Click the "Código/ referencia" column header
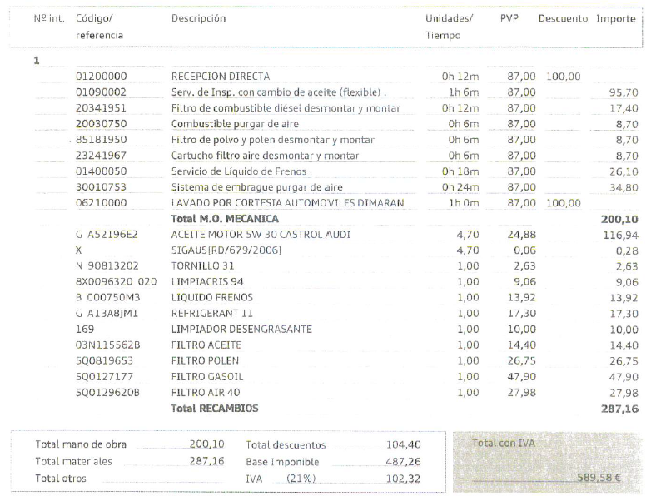The width and height of the screenshot is (666, 496). pyautogui.click(x=99, y=27)
